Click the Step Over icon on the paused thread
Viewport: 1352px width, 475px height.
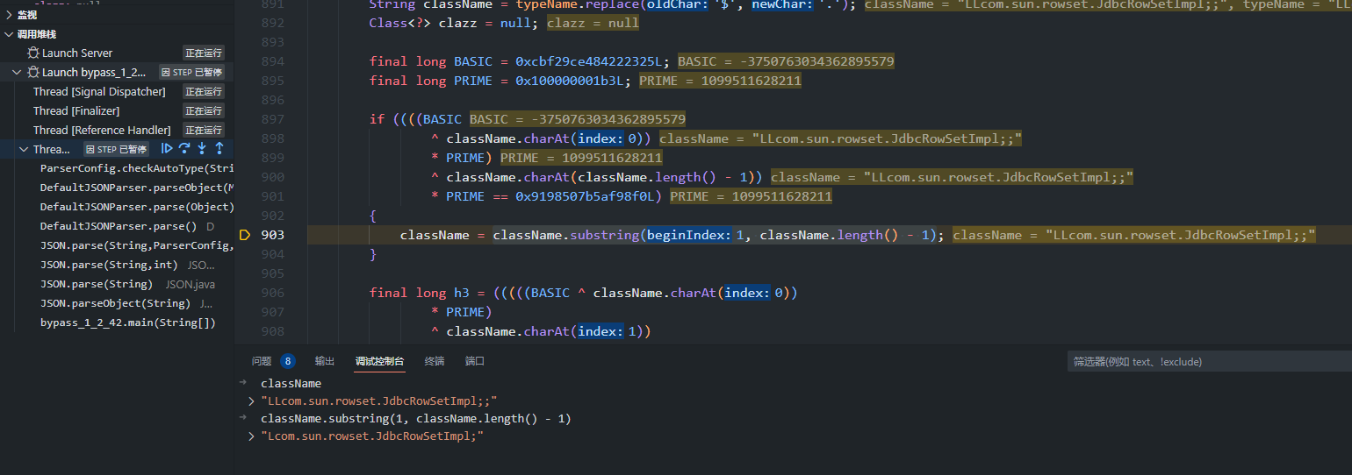click(184, 149)
